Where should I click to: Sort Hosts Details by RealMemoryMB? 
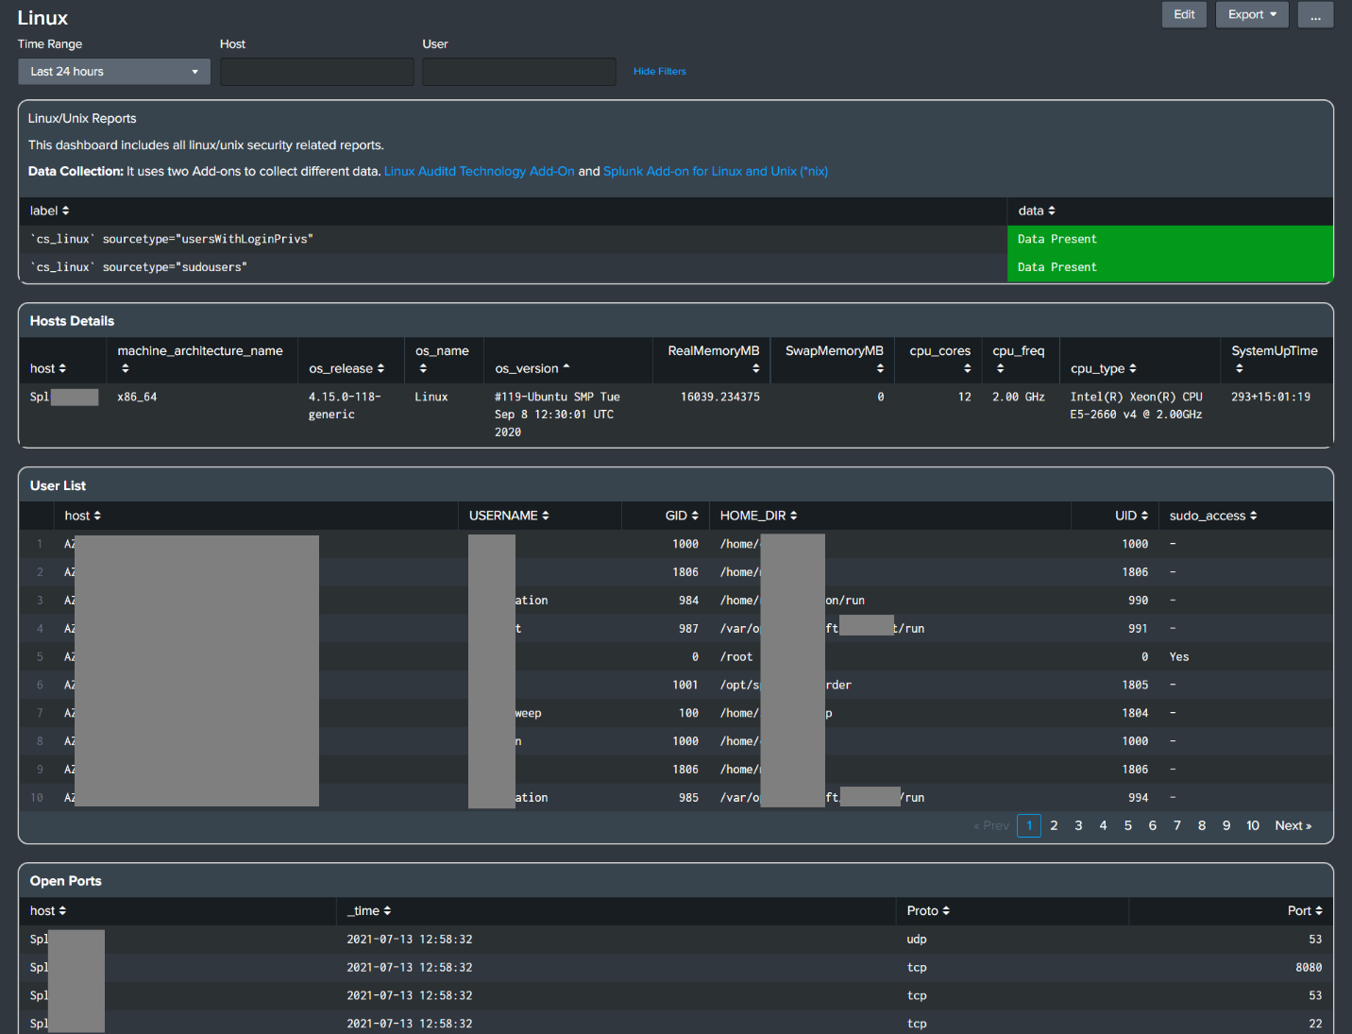[x=714, y=359]
